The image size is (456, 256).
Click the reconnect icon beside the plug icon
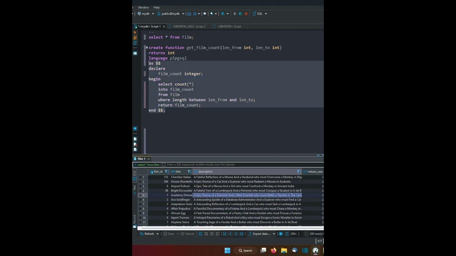[240, 14]
